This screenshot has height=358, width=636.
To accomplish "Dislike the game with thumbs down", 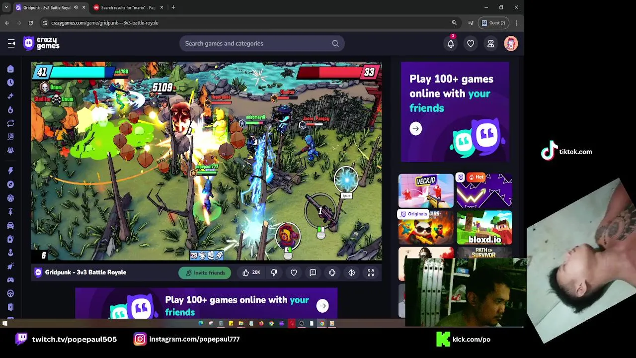I will tap(274, 272).
